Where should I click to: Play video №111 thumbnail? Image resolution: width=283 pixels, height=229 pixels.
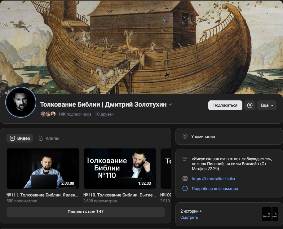tap(43, 169)
